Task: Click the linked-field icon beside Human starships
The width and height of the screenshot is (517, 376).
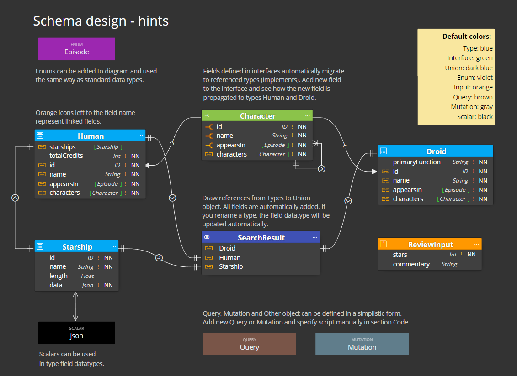Action: 42,147
